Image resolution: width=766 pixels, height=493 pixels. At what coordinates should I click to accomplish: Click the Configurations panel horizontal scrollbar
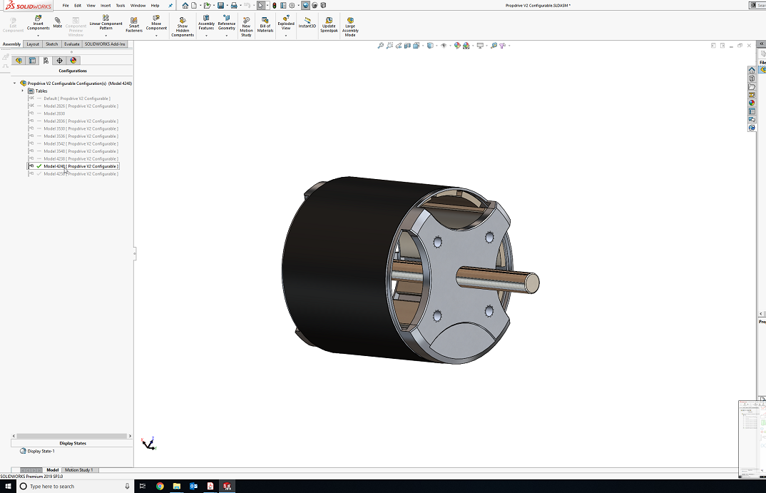72,436
